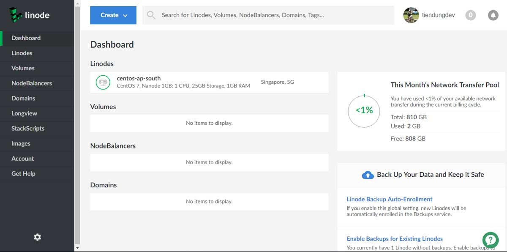Open Longview in the sidebar
The height and width of the screenshot is (252, 507).
(37, 113)
